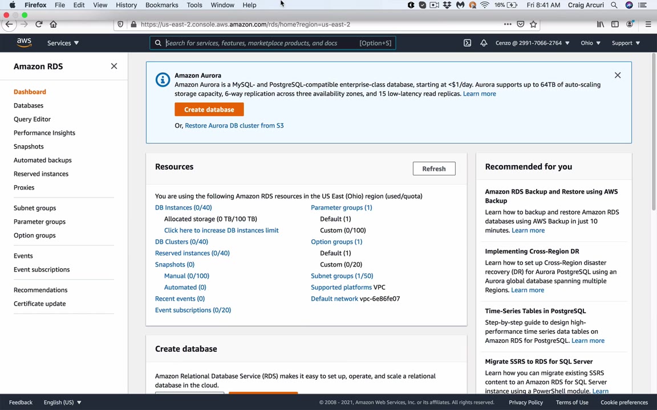
Task: Click the page vertical scrollbar
Action: point(654,132)
